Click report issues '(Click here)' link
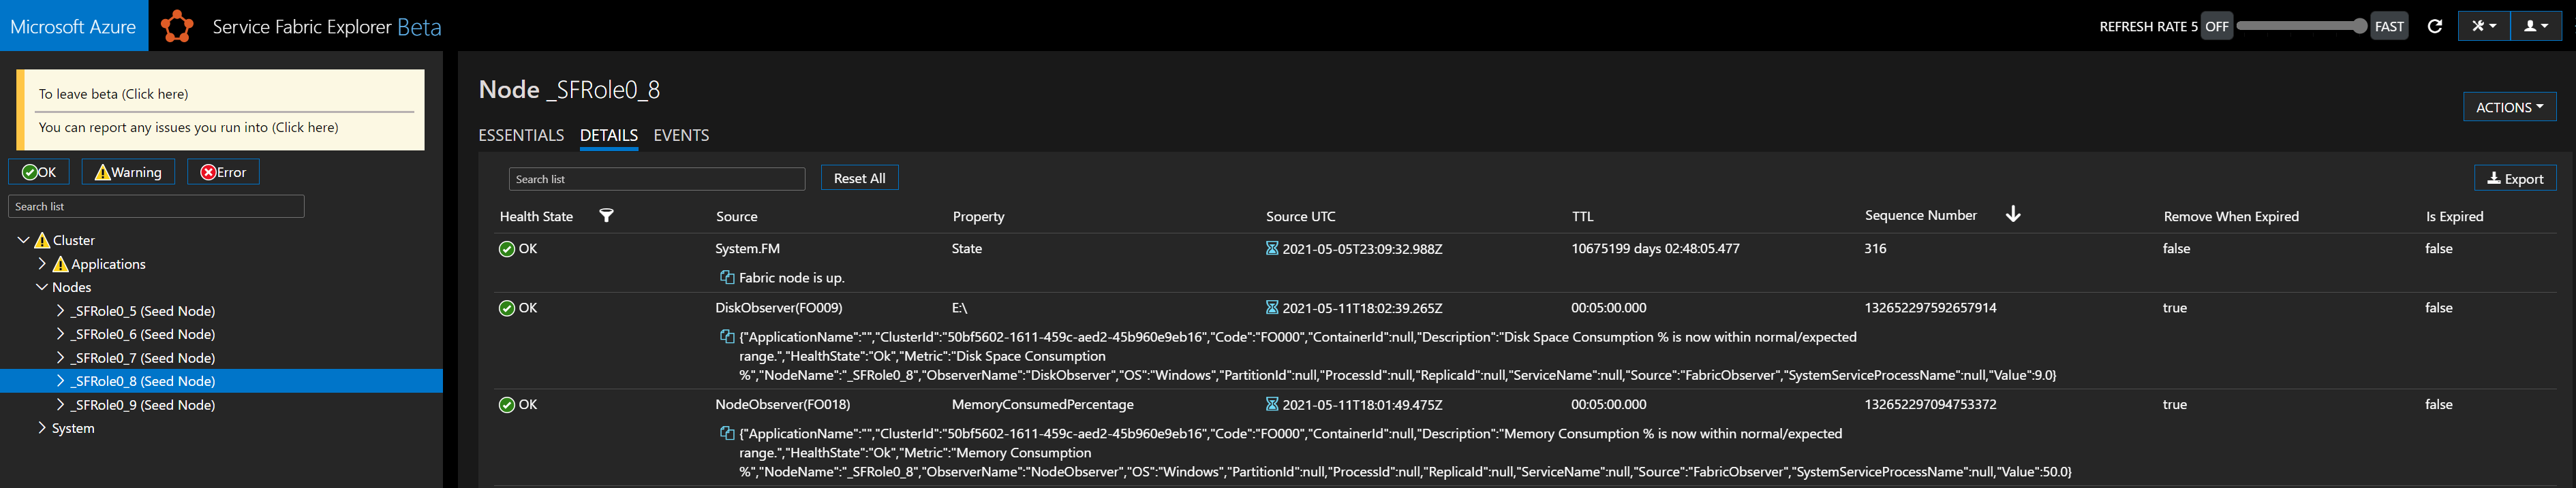Screen dimensions: 2576x488 pyautogui.click(x=305, y=127)
